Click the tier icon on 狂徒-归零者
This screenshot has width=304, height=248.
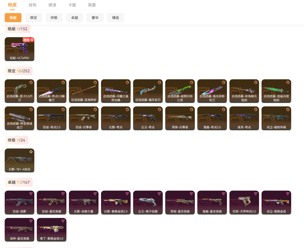click(95, 110)
